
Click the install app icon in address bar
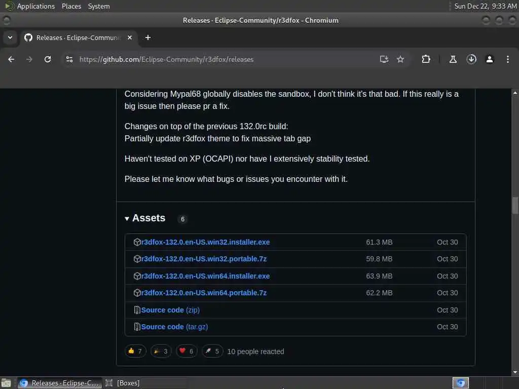click(384, 59)
